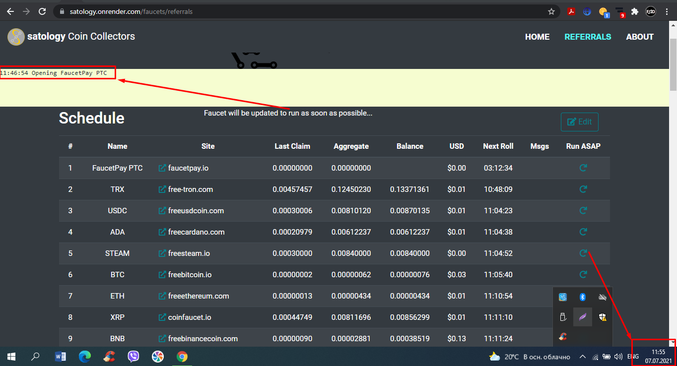Open the faucetpay.io site link

coord(188,168)
